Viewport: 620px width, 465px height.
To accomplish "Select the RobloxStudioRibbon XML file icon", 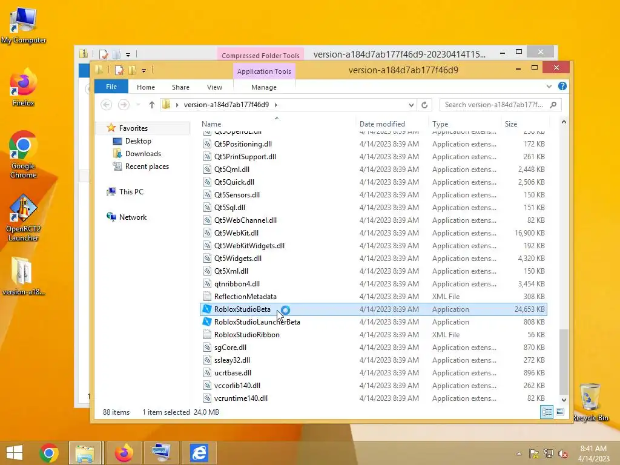I will (x=207, y=334).
